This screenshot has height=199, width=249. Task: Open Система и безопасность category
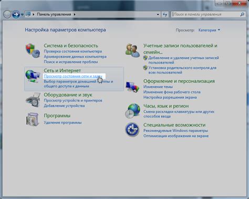pyautogui.click(x=71, y=46)
